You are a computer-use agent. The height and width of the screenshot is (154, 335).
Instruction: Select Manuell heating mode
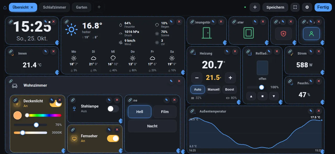pos(214,90)
